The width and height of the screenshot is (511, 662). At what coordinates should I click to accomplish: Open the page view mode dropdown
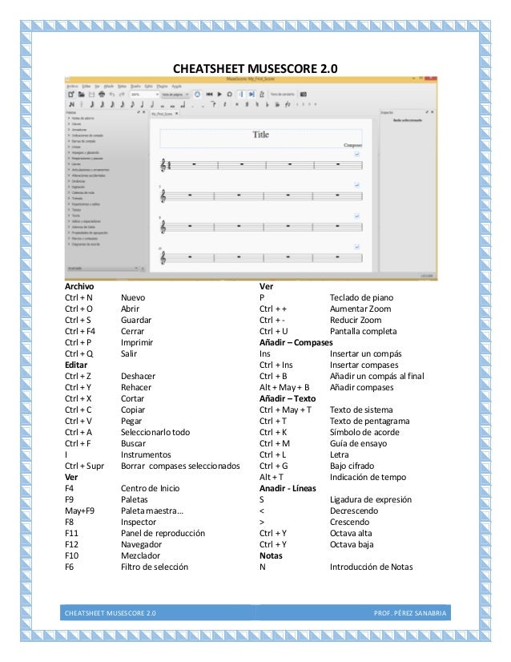pos(175,95)
